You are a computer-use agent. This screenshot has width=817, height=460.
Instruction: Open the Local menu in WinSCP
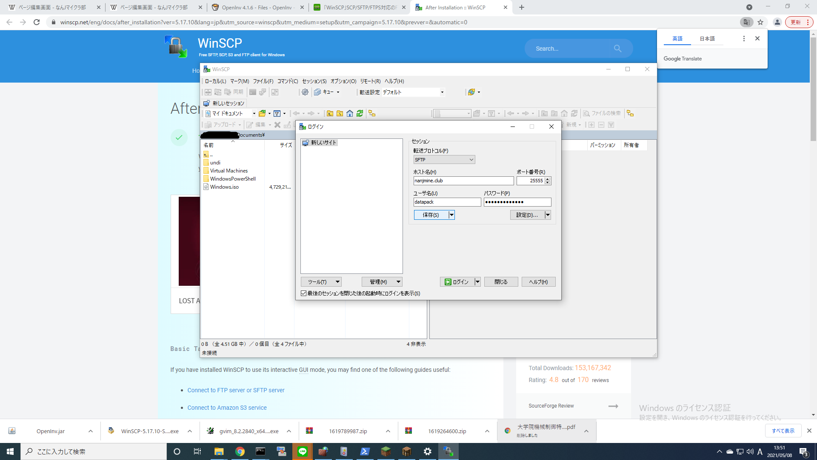pyautogui.click(x=215, y=81)
